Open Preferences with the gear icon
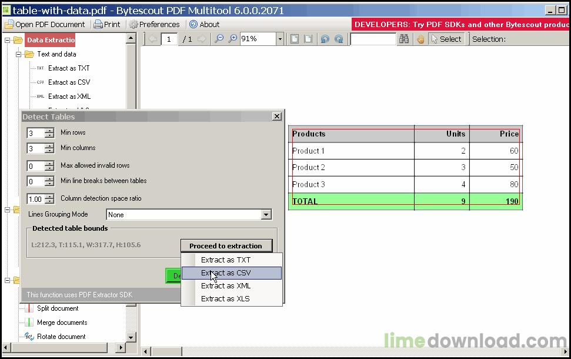 click(155, 24)
